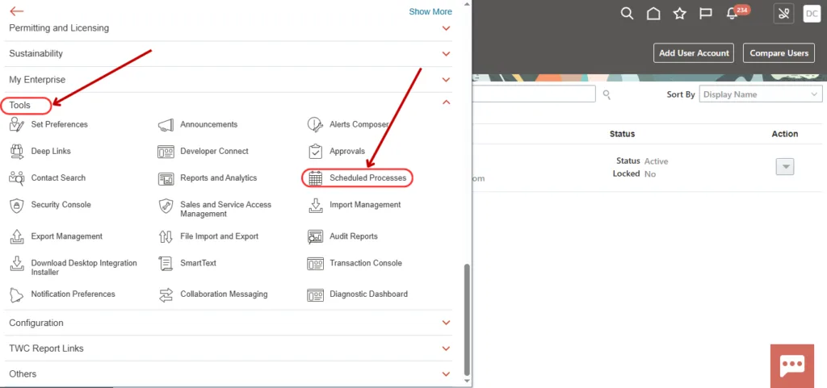Expand the Sustainability section

(x=446, y=54)
